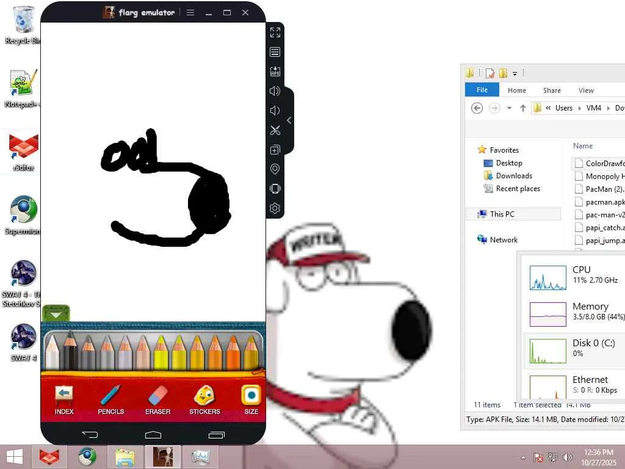Select the PacMan (2) file
This screenshot has height=469, width=625.
click(599, 189)
